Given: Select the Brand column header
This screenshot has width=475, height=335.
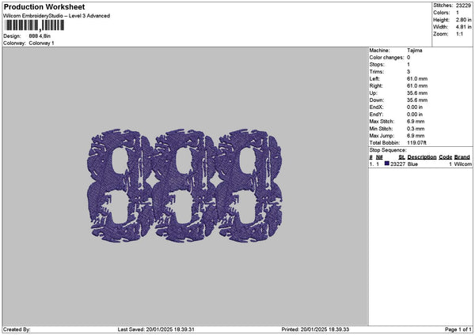Looking at the screenshot, I should (x=462, y=157).
